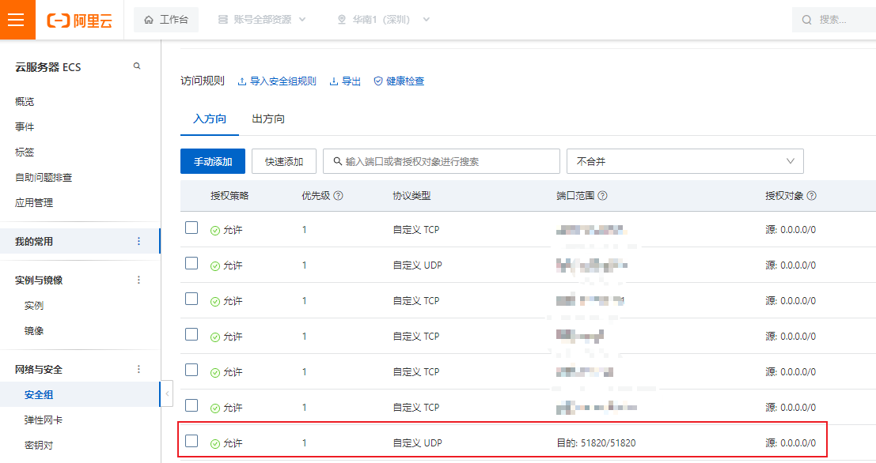Check the select-all checkbox in the table header
Screen dimensions: 876x463
pos(192,196)
